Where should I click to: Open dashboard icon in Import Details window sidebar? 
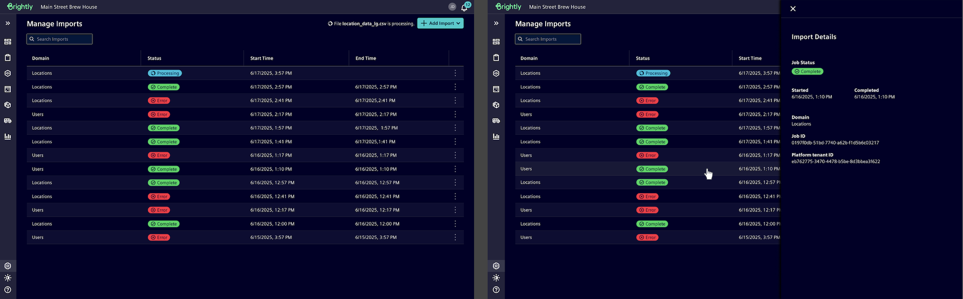[x=496, y=42]
